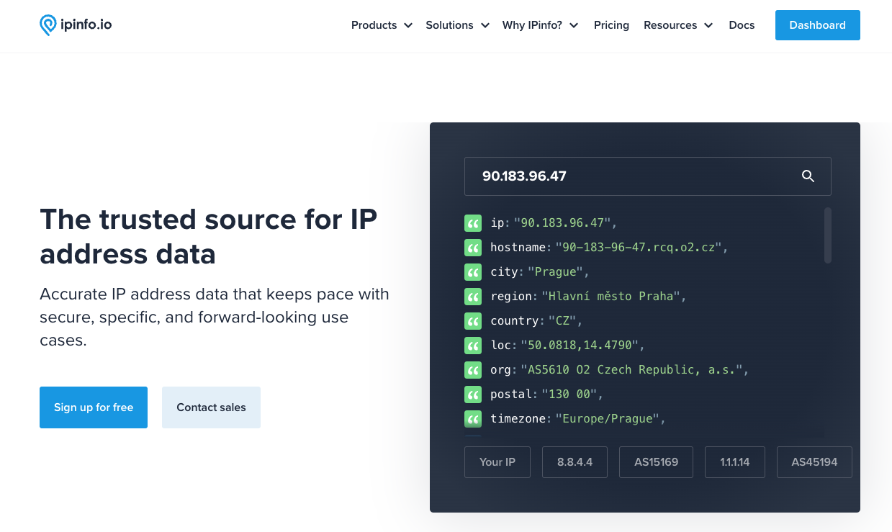Click the Contact sales button
This screenshot has width=892, height=532.
(x=211, y=407)
